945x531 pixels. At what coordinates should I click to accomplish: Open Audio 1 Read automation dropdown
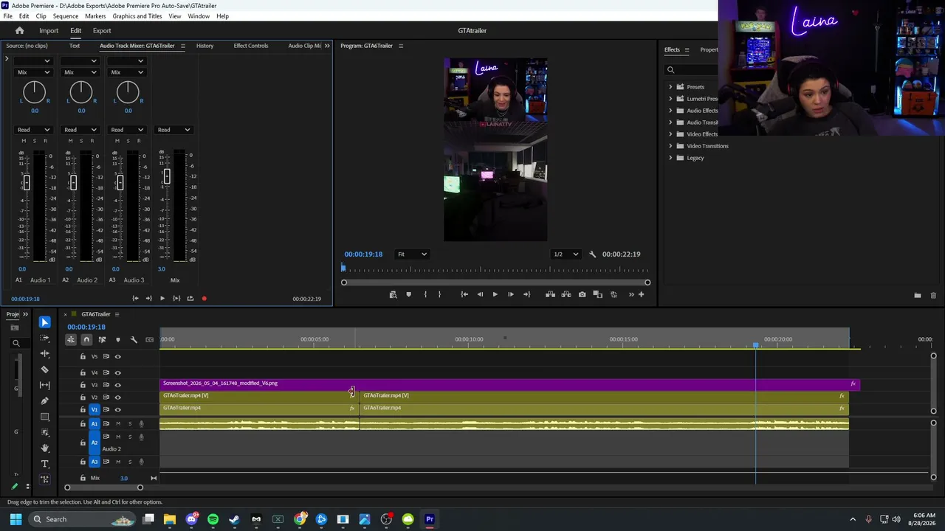click(x=33, y=130)
